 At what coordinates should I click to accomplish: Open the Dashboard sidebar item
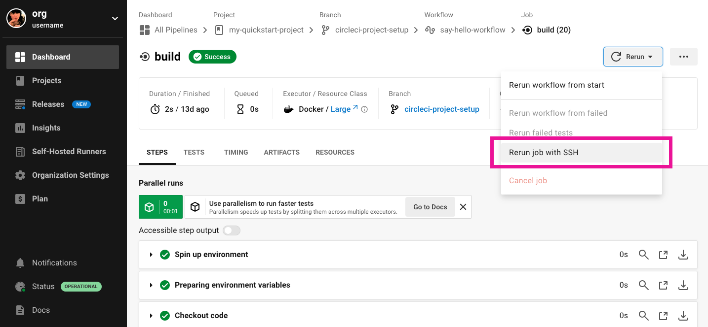pyautogui.click(x=63, y=57)
